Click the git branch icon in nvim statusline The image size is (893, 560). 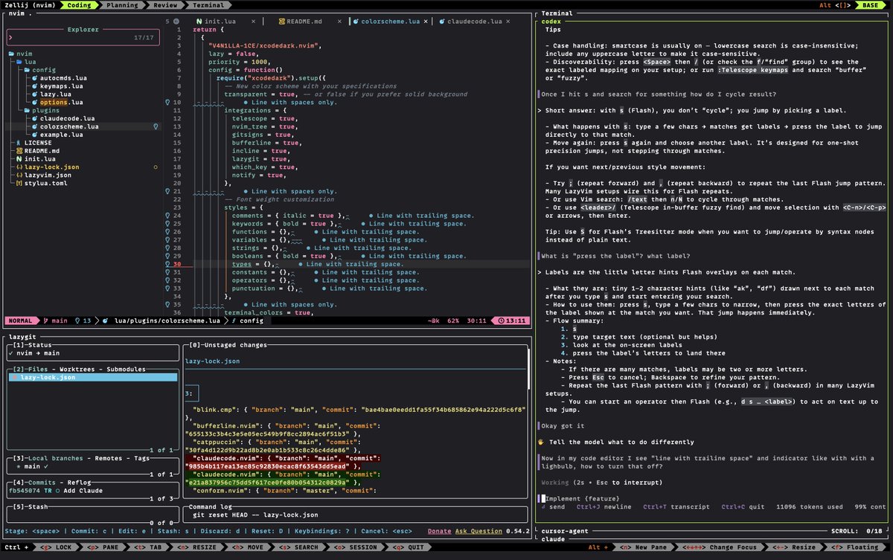coord(44,321)
